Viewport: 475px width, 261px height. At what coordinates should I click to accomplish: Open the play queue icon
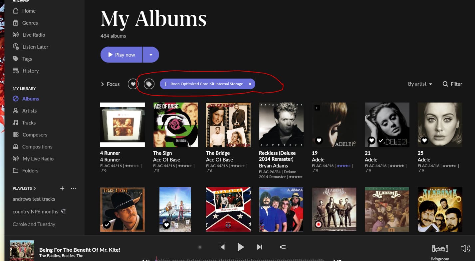pos(283,247)
